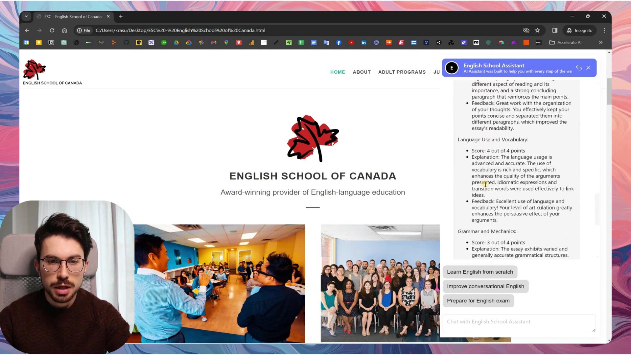This screenshot has width=631, height=355.
Task: Choose Prepare for English exam
Action: pos(478,301)
